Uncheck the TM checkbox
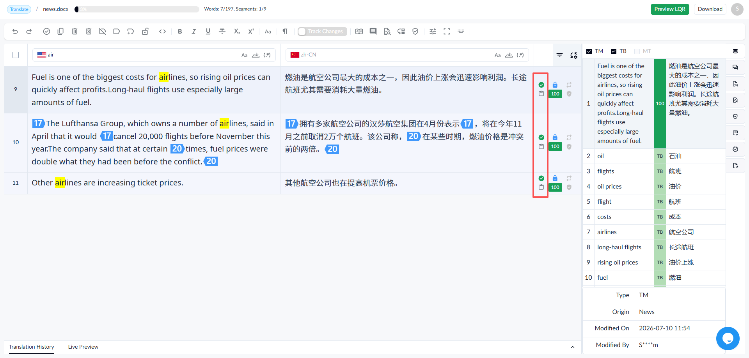This screenshot has height=358, width=749. point(589,51)
